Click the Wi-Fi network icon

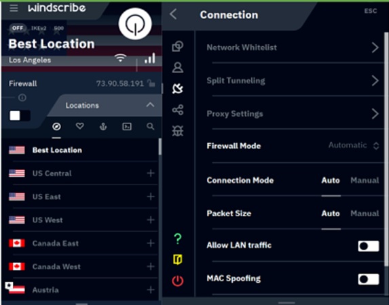tap(120, 58)
